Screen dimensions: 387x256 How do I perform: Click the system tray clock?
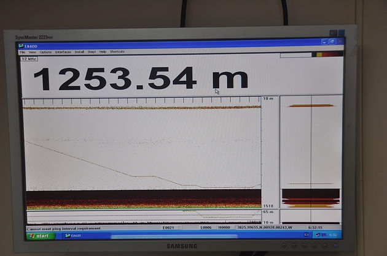click(x=333, y=235)
